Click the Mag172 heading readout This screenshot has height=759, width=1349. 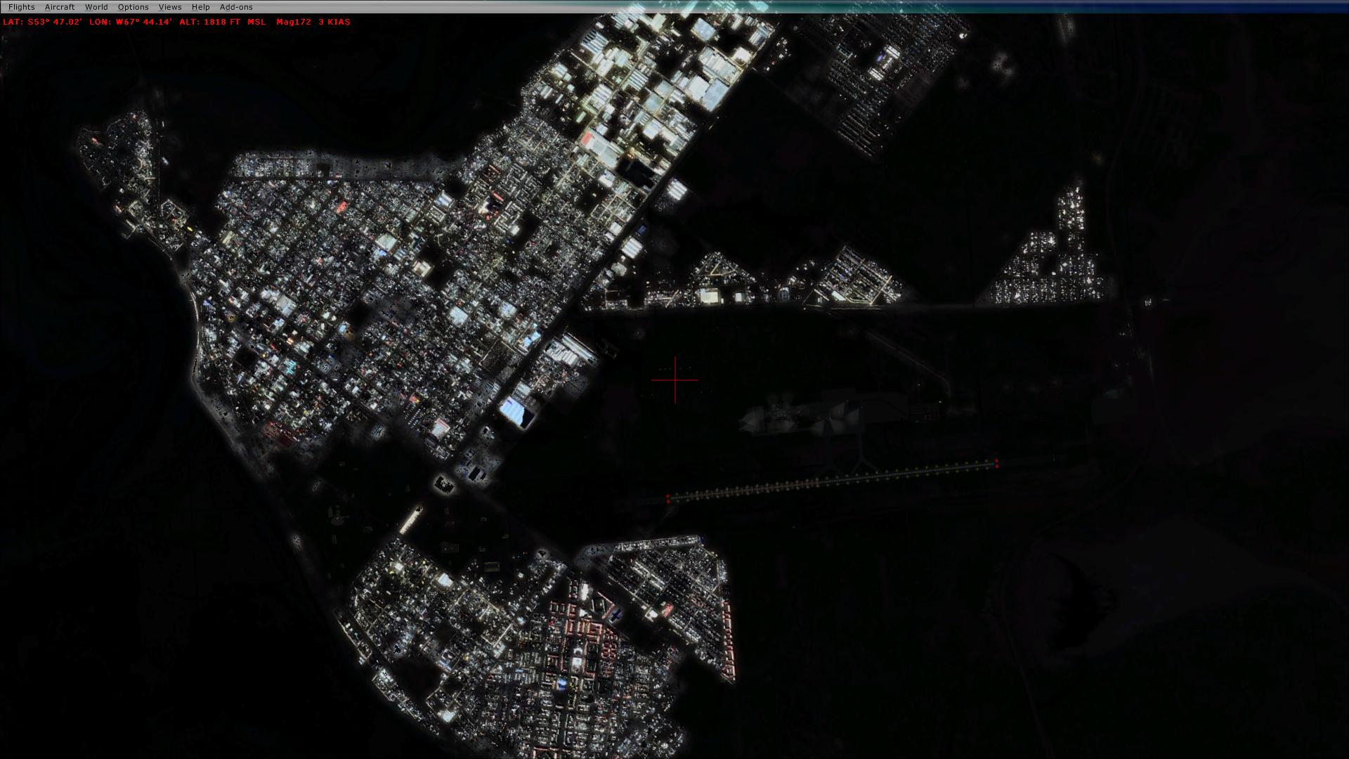294,22
